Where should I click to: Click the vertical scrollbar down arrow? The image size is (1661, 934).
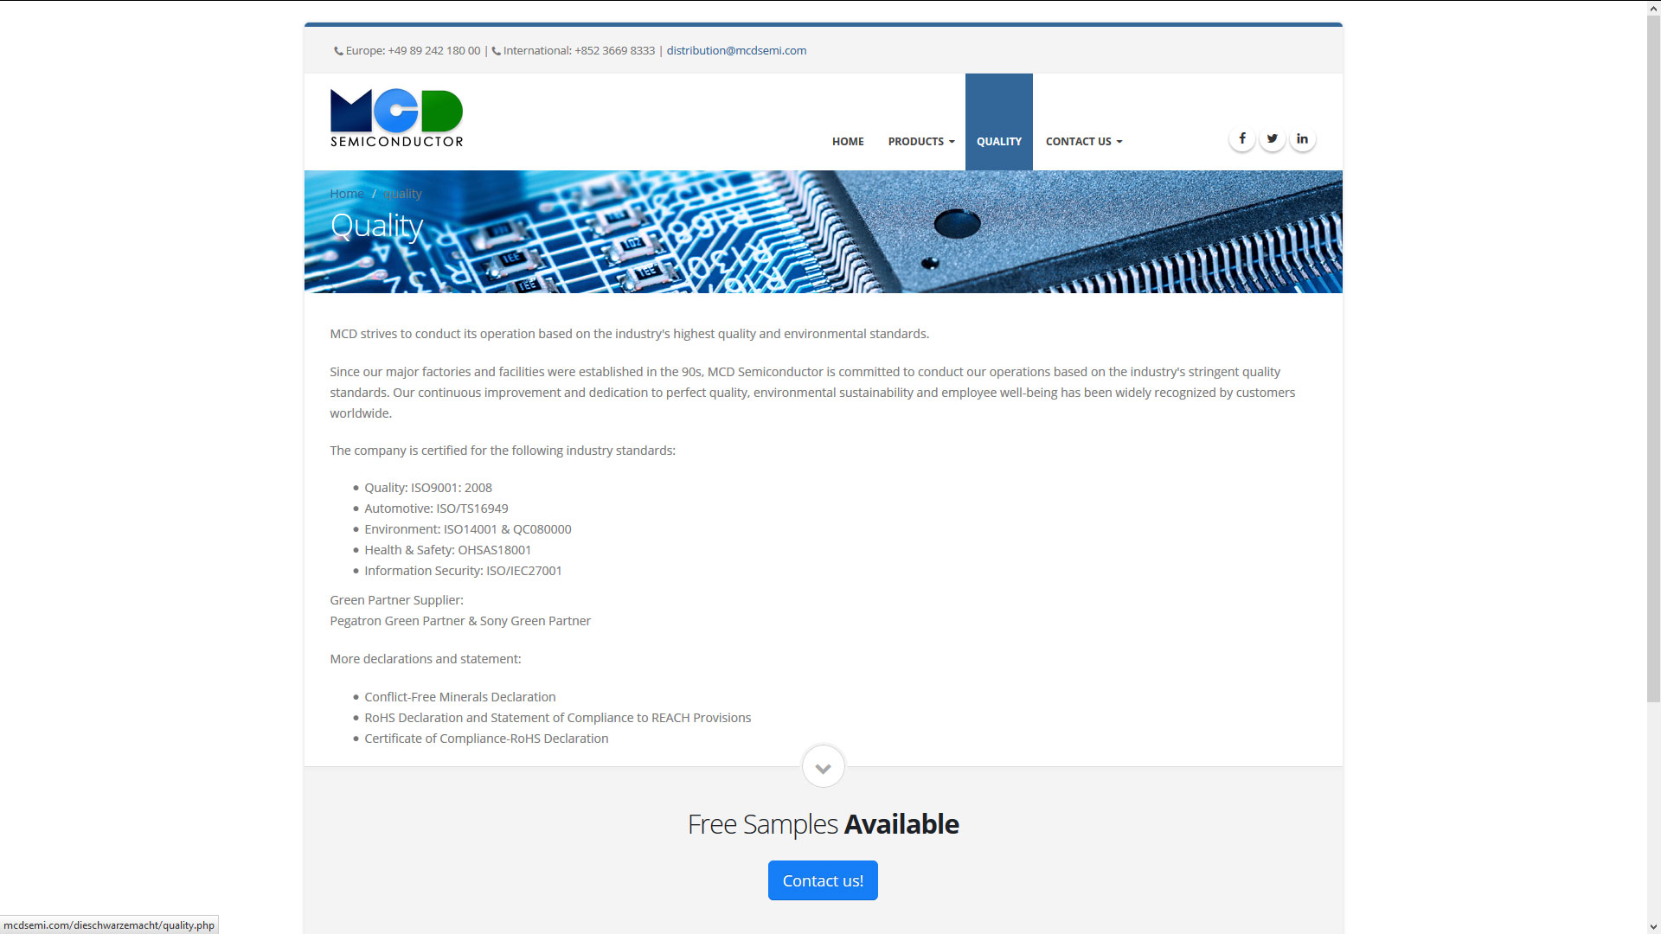pos(1653,927)
